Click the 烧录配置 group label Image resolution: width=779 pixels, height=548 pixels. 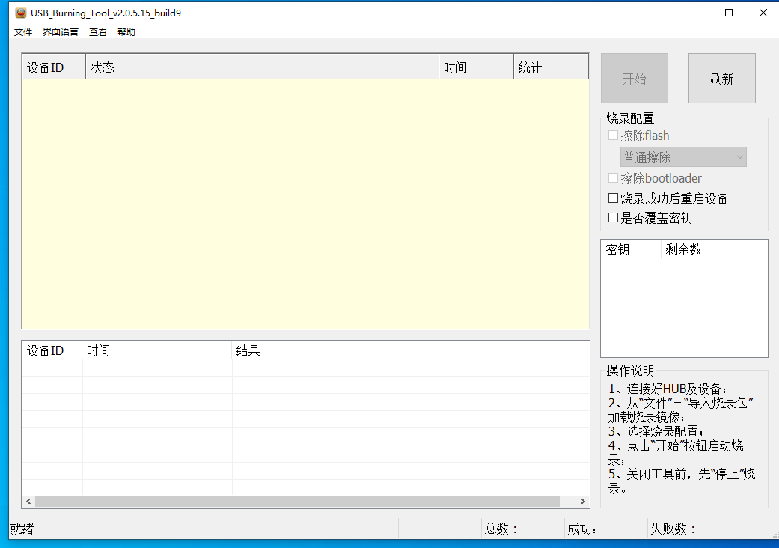[x=630, y=118]
